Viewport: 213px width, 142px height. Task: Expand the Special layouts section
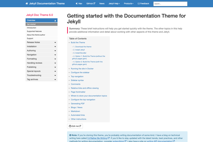[x=42, y=71]
